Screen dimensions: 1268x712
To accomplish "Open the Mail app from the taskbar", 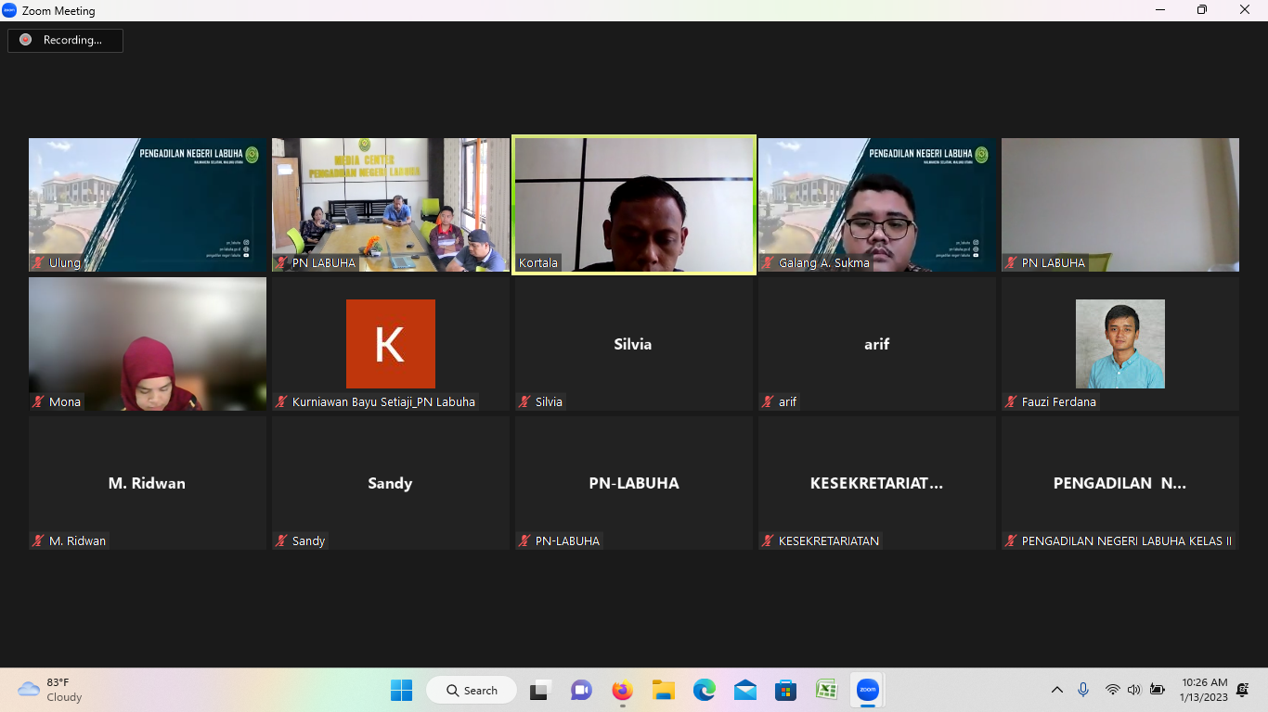I will tap(744, 690).
